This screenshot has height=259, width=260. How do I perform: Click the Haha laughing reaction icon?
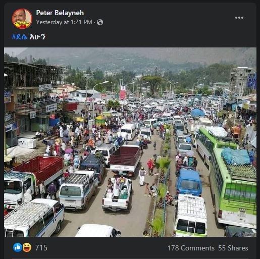(27, 247)
